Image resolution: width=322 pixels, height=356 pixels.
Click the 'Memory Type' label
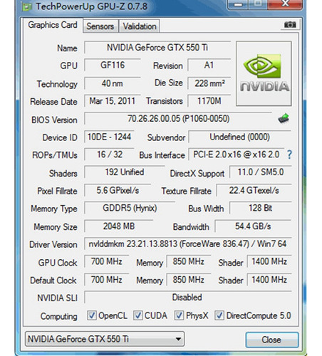[54, 209]
